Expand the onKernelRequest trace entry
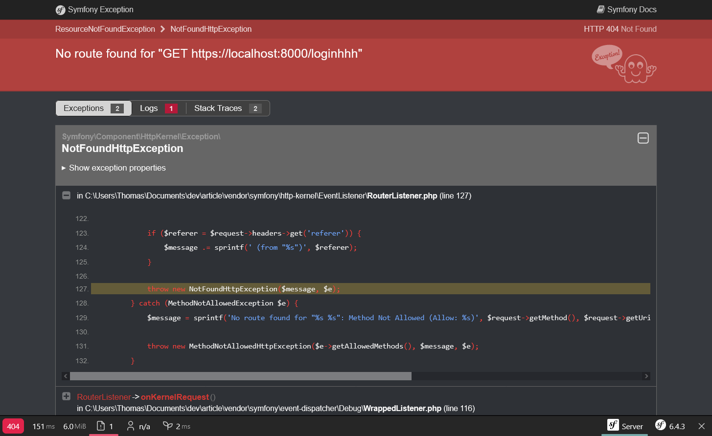Viewport: 712px width, 436px height. pos(67,396)
